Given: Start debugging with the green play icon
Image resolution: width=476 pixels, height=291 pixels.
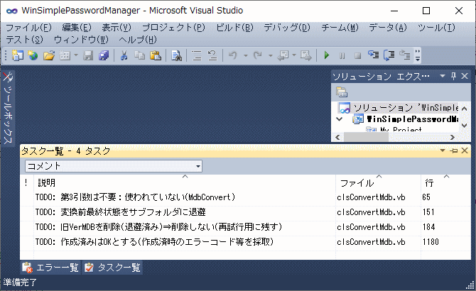Looking at the screenshot, I should pos(327,55).
